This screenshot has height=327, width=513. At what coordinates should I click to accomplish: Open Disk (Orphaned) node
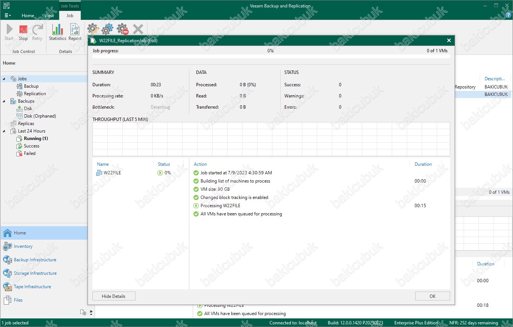tap(40, 116)
